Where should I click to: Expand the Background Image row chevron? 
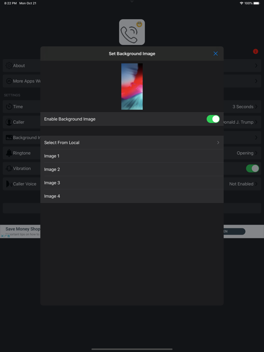[256, 137]
